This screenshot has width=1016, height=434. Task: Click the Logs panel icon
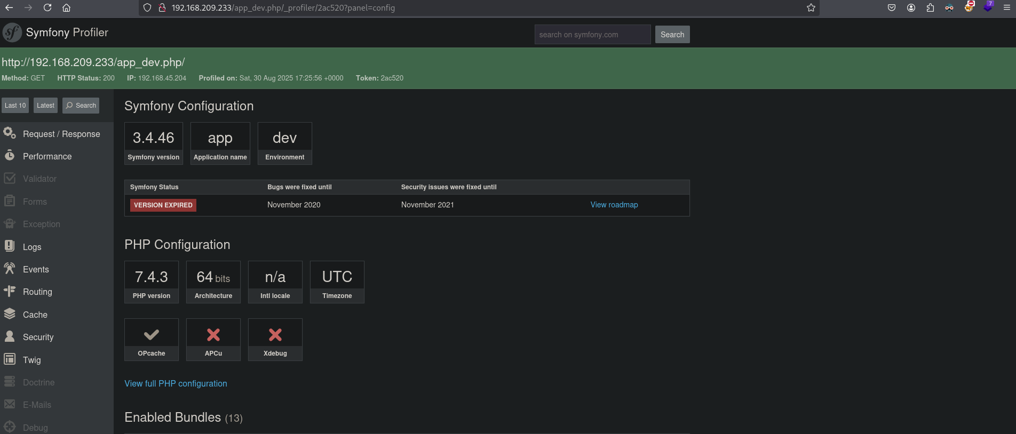coord(10,246)
